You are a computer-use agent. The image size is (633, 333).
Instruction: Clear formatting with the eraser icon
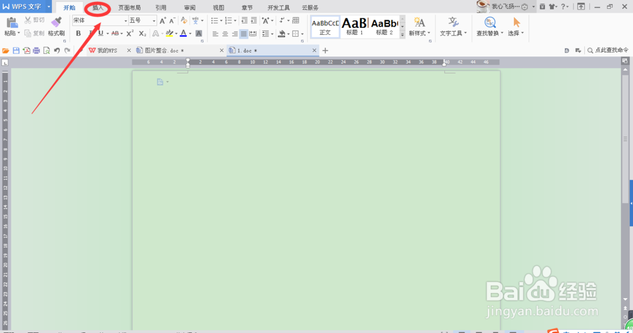[184, 21]
